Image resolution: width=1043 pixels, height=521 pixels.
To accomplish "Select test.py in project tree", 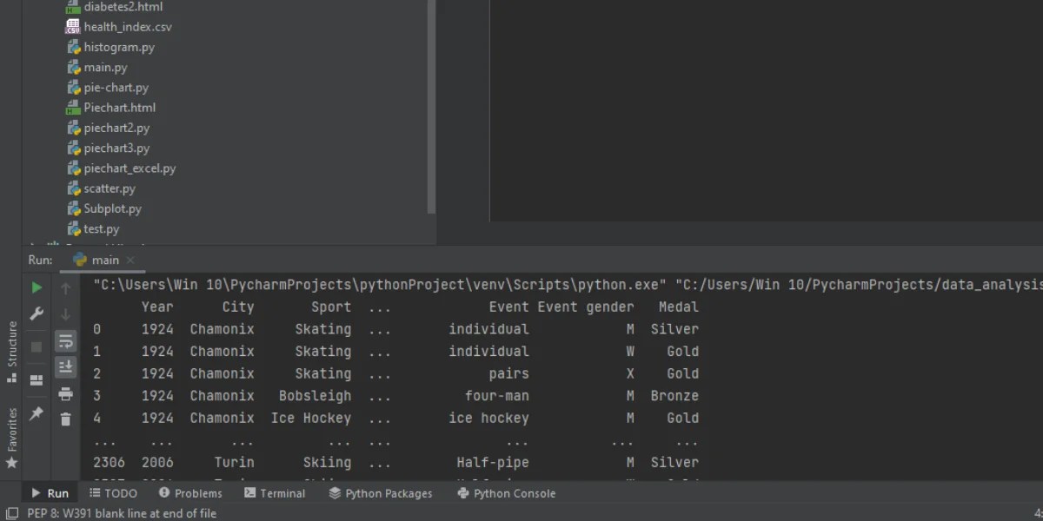I will tap(93, 229).
